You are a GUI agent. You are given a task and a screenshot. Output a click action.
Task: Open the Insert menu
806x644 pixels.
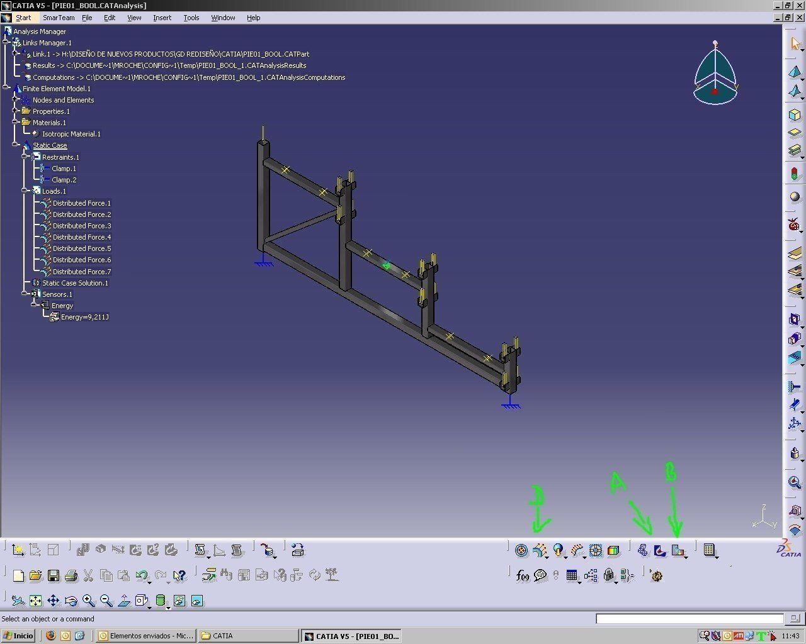coord(162,18)
